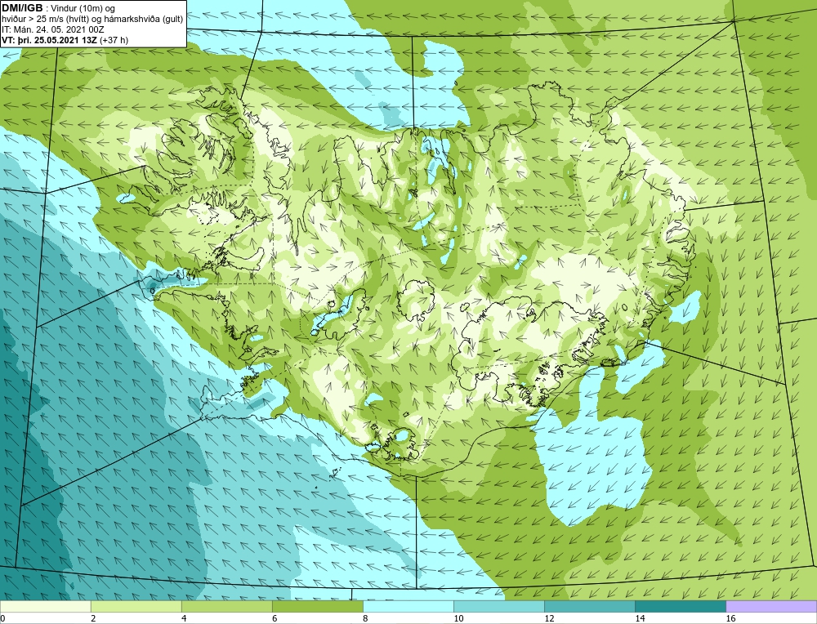The width and height of the screenshot is (817, 624).
Task: Click the 10–12 m/s turquoise legend swatch
Action: (498, 606)
